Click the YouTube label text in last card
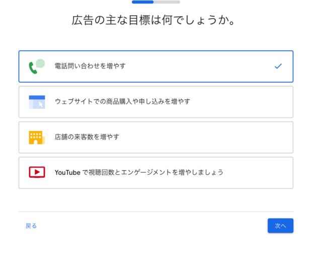 [x=67, y=172]
